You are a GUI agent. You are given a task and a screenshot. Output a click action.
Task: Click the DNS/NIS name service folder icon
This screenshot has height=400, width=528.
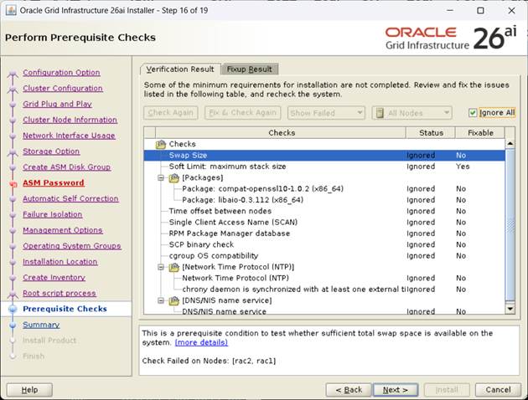(173, 300)
